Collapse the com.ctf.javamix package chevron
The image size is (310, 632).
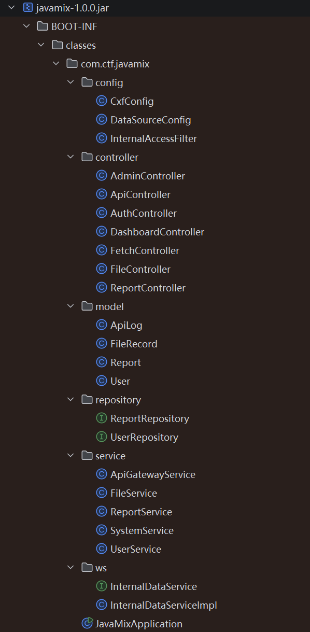click(x=56, y=64)
